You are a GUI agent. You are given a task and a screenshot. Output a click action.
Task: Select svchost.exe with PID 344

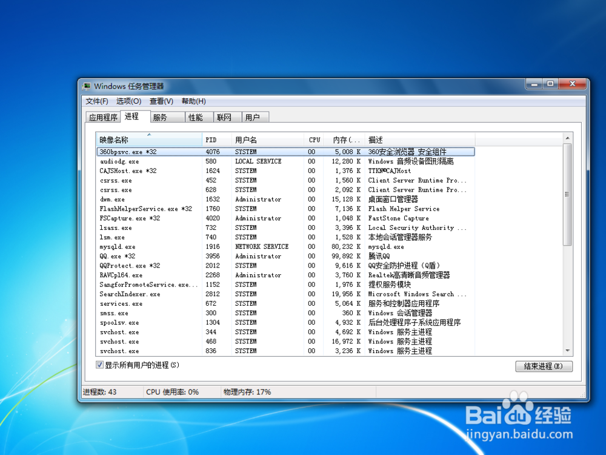click(x=285, y=332)
